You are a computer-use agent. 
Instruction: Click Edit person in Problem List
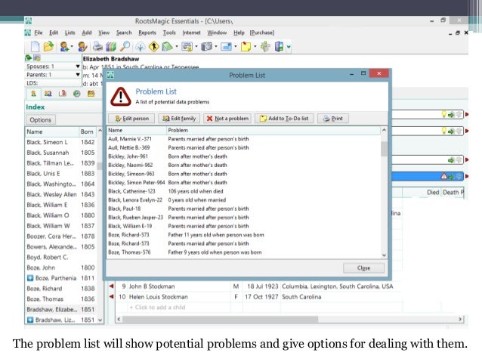pyautogui.click(x=131, y=119)
